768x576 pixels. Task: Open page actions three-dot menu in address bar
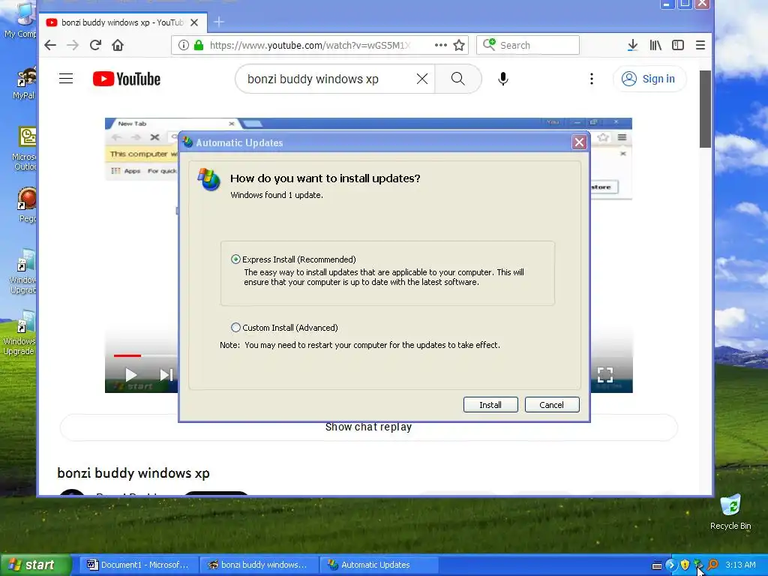441,45
